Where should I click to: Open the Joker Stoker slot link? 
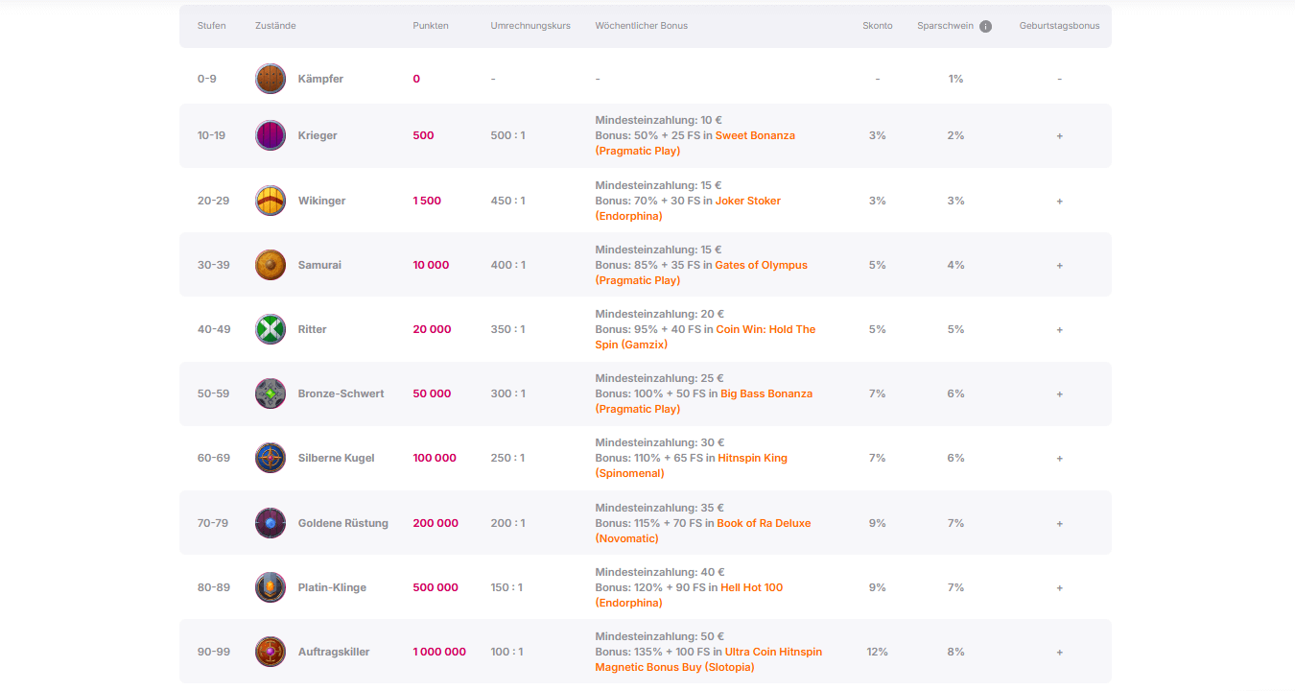[749, 201]
